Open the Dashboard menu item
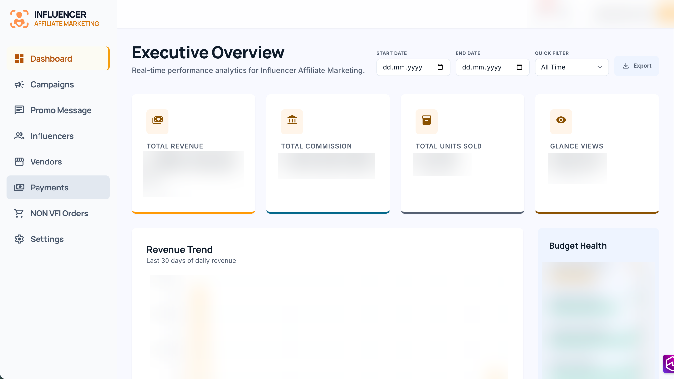Image resolution: width=674 pixels, height=379 pixels. coord(58,59)
